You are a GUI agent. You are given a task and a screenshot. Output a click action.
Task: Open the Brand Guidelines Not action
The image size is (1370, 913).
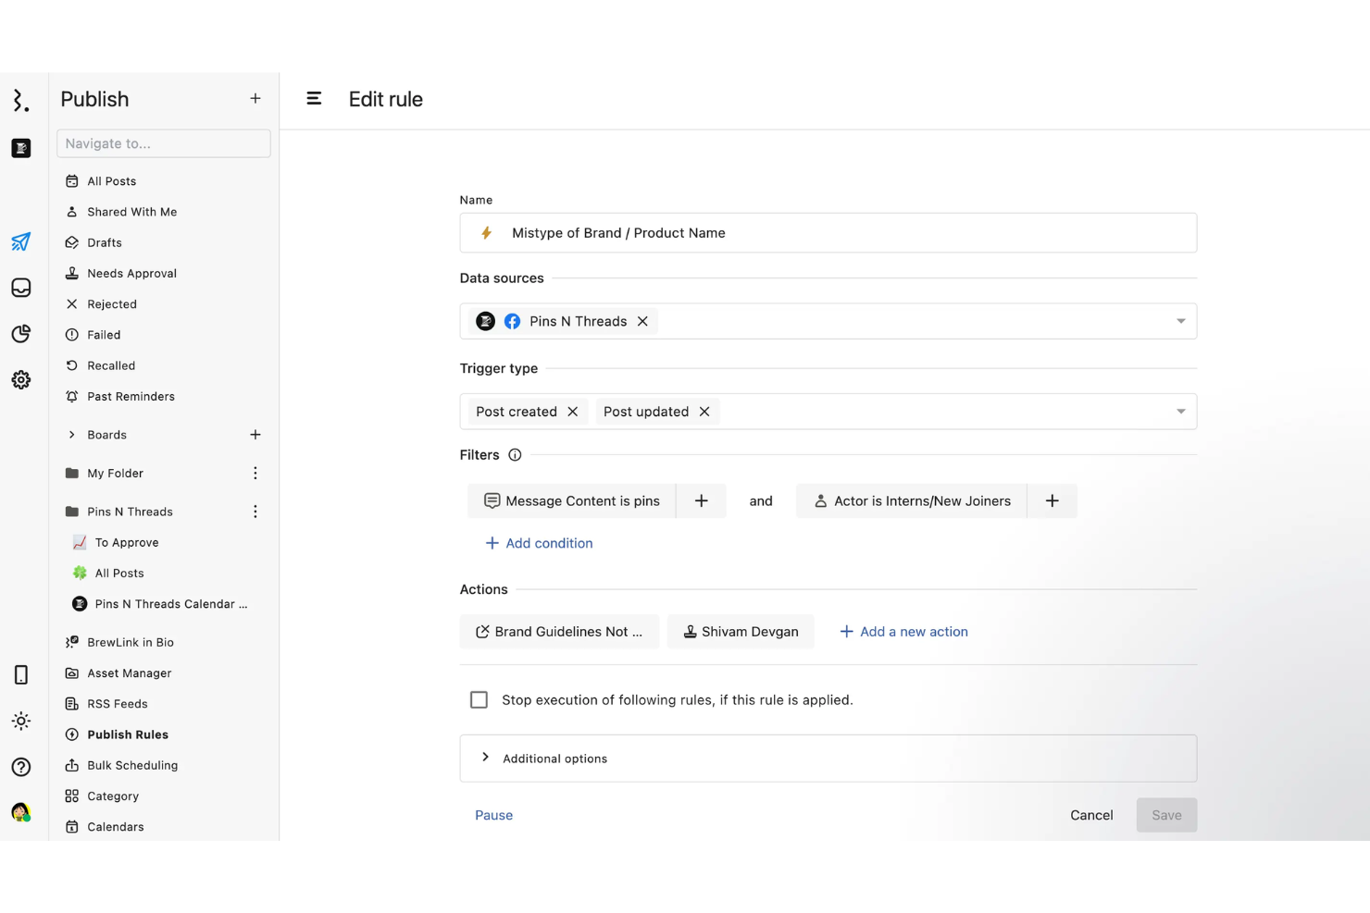tap(559, 632)
